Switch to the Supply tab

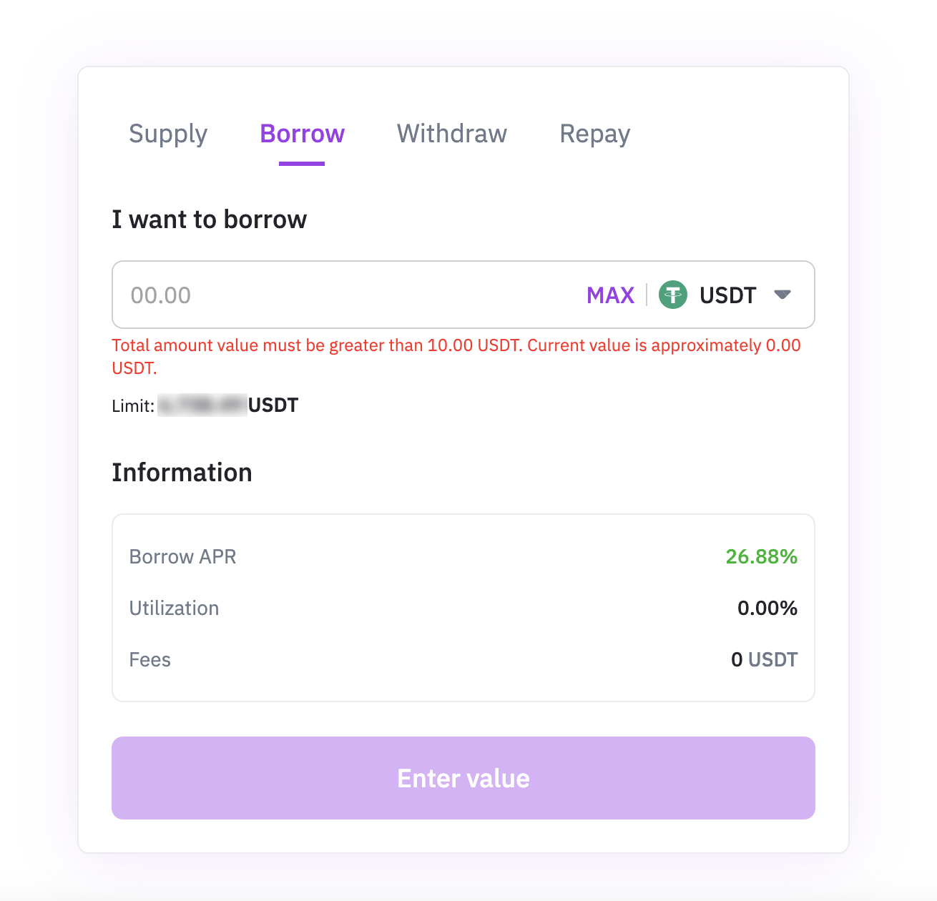(168, 134)
